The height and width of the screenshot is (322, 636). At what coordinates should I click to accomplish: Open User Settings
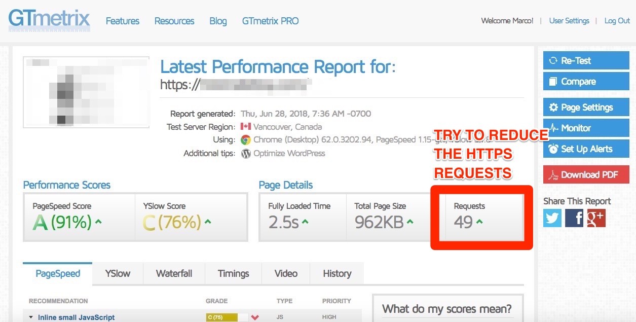click(569, 21)
